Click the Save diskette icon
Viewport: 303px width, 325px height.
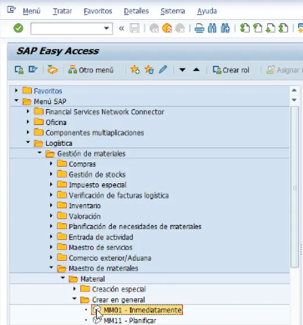[134, 28]
